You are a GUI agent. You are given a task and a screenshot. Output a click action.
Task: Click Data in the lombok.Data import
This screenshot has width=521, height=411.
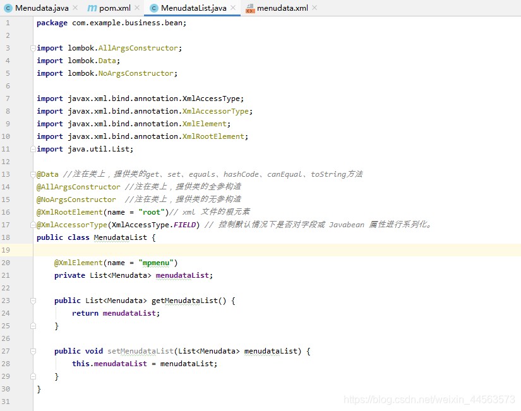[x=107, y=61]
